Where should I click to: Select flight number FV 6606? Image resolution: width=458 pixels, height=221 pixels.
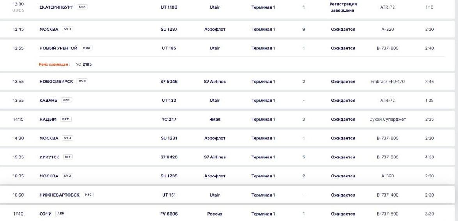169,214
